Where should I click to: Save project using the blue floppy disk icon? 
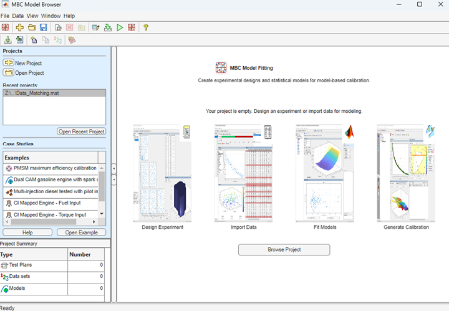43,27
